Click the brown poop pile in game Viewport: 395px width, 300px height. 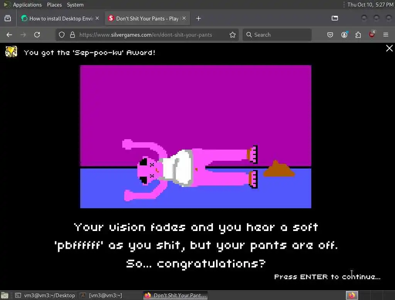tap(279, 169)
